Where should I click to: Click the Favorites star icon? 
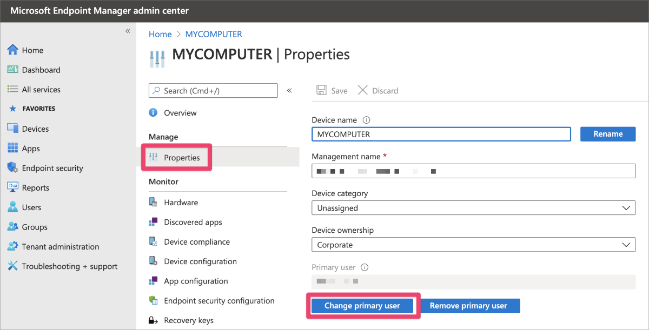click(13, 109)
